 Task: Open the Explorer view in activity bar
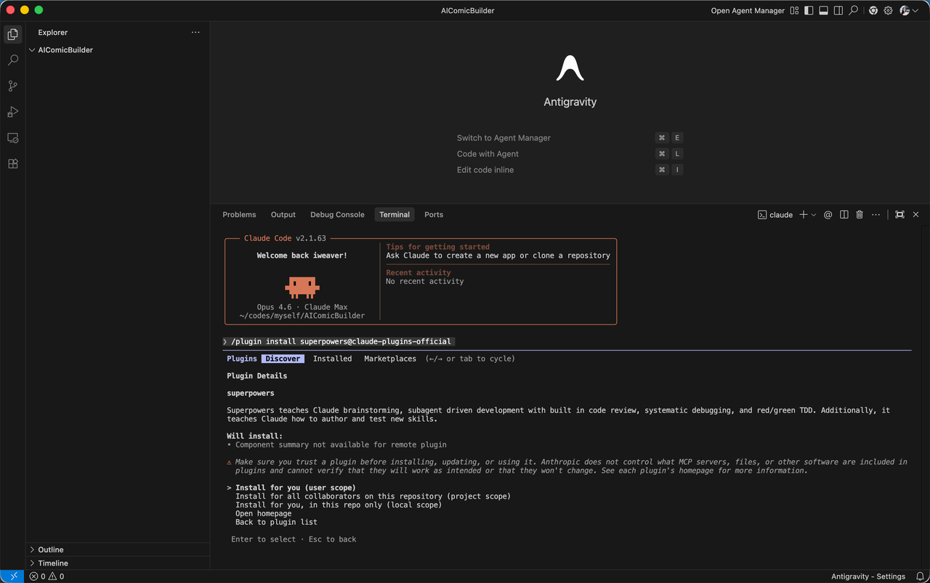(x=12, y=34)
